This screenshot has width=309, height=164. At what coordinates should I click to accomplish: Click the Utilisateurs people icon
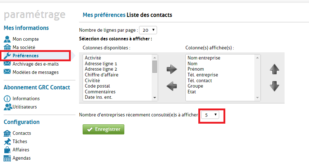(8, 107)
